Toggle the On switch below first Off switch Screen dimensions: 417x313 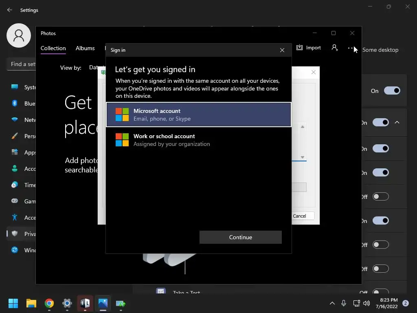point(381,220)
